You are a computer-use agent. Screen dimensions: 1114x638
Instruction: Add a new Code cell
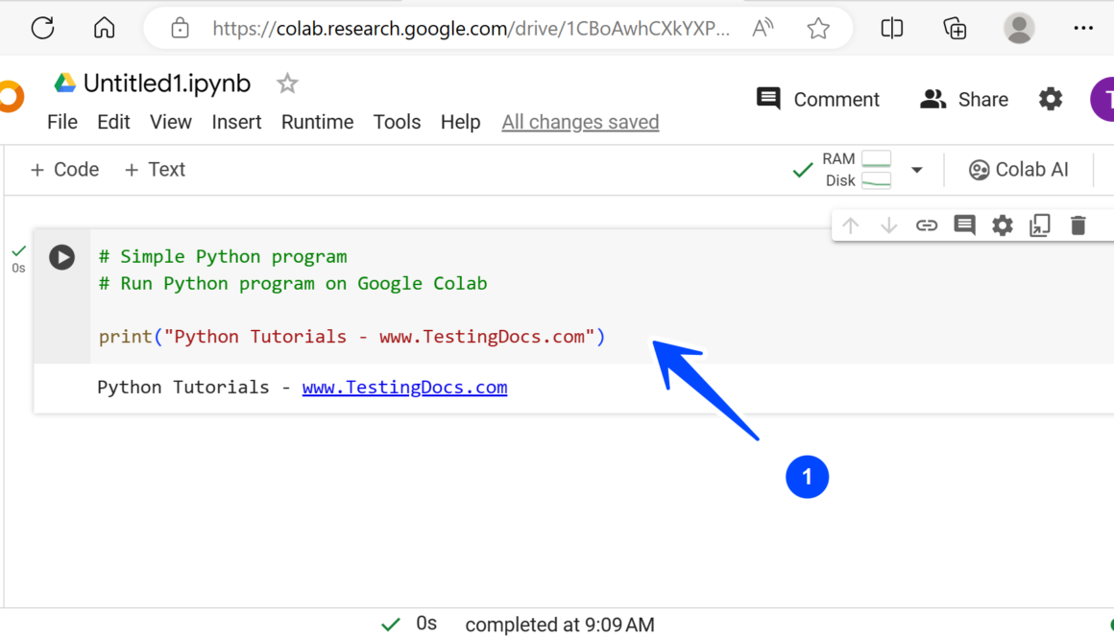click(64, 170)
